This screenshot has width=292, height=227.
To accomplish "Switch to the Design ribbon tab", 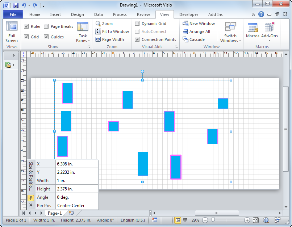I will (77, 14).
